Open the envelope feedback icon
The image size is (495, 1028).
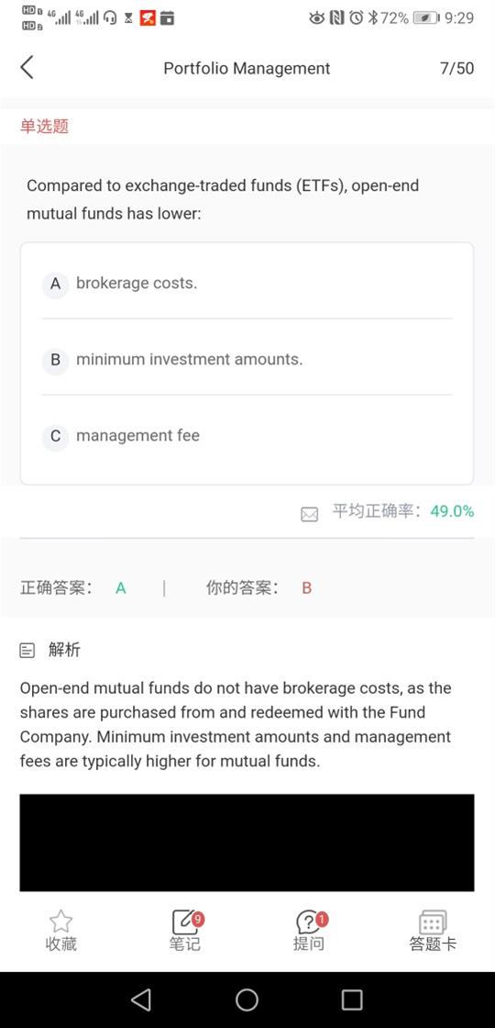[x=309, y=515]
